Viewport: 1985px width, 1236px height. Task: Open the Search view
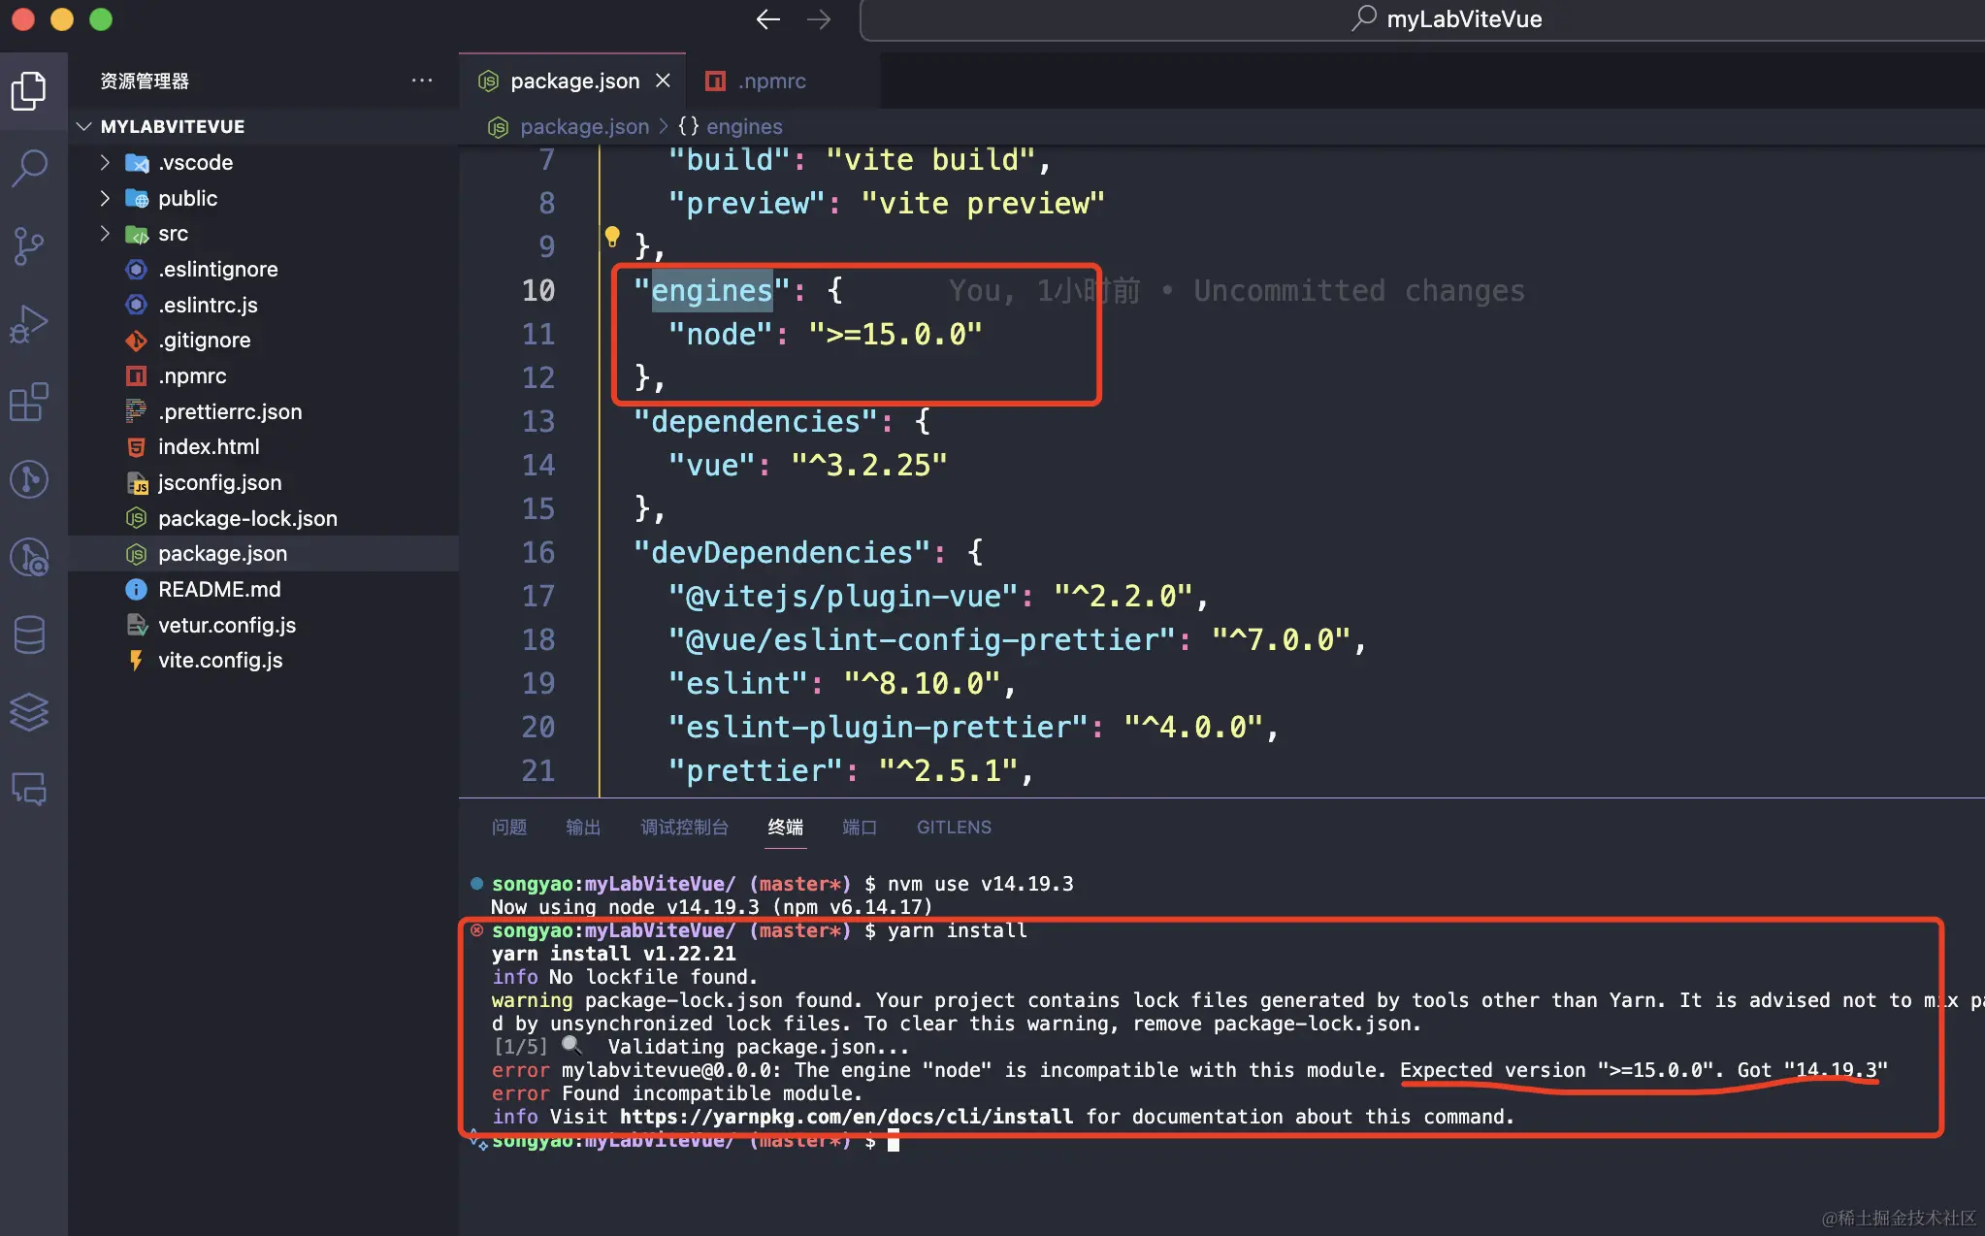[x=30, y=168]
